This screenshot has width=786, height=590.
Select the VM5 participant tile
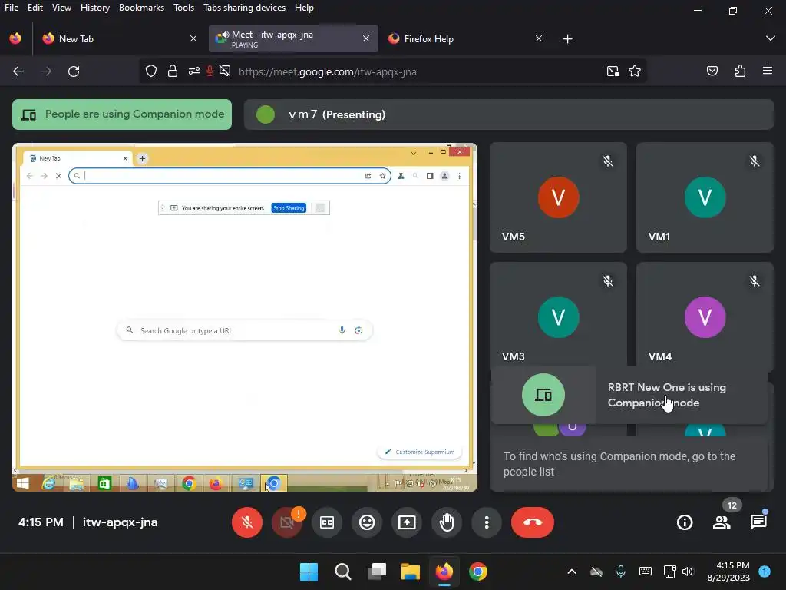(x=558, y=197)
